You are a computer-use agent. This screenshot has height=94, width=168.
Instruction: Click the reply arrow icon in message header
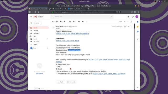(x=128, y=27)
